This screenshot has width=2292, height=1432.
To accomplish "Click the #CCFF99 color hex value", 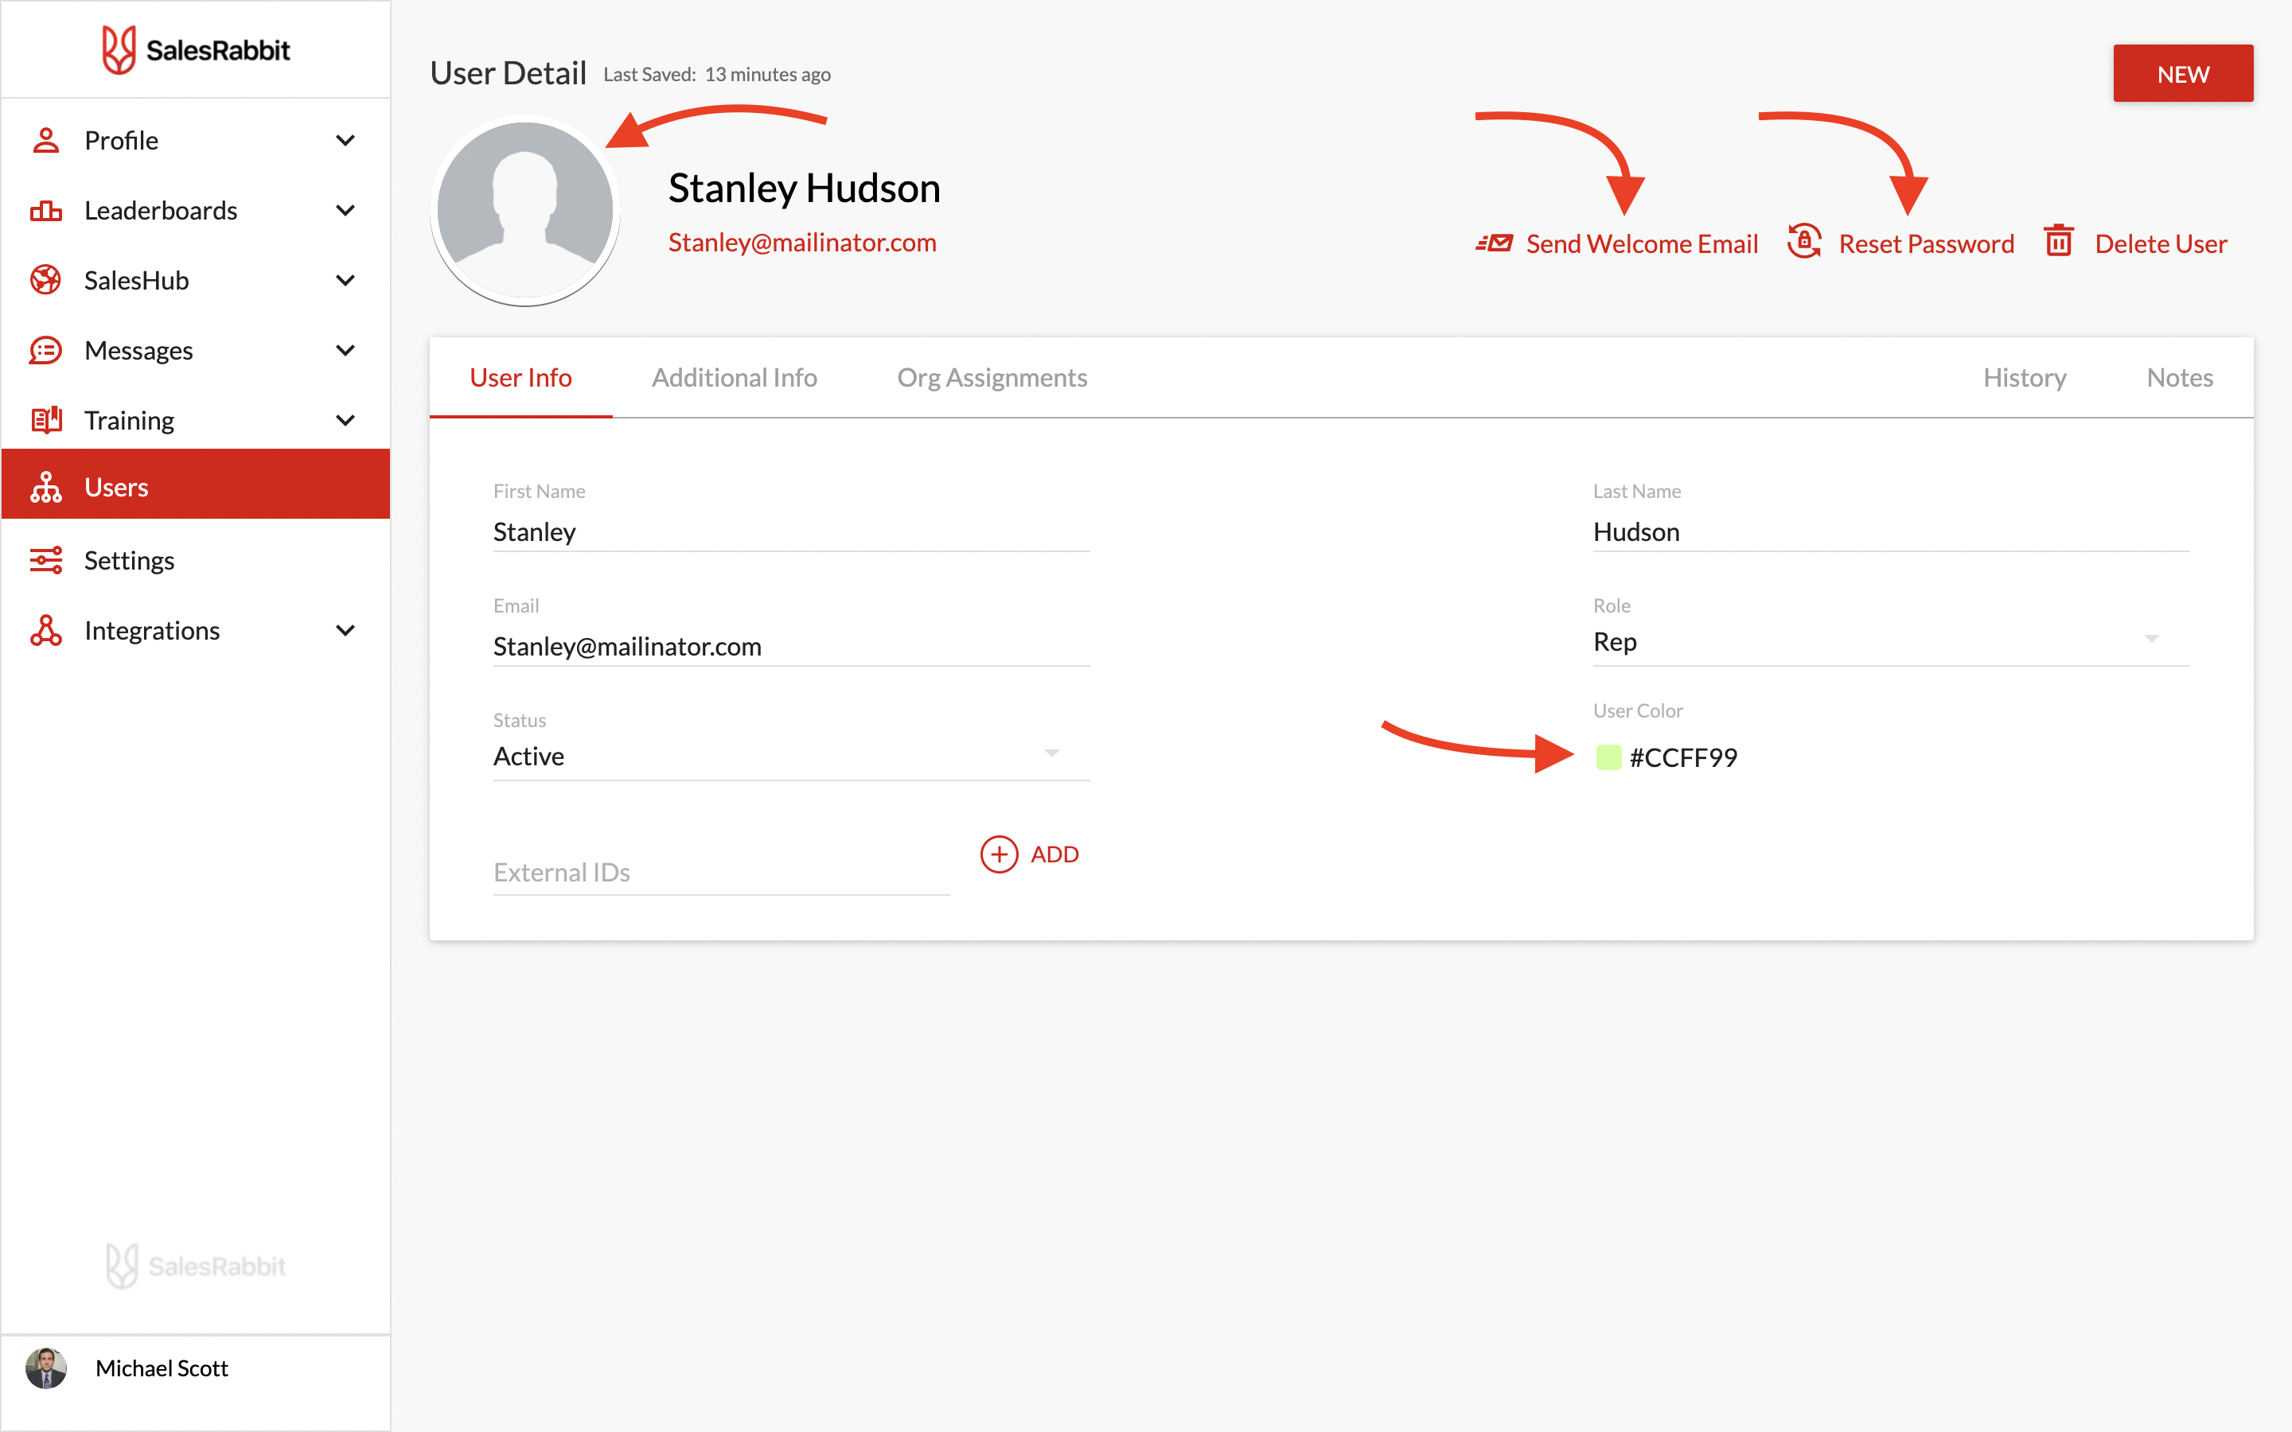I will 1683,757.
